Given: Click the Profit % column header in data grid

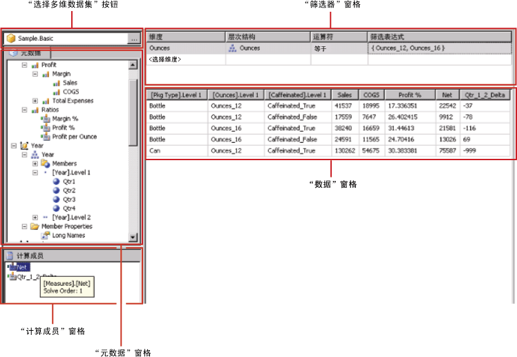Looking at the screenshot, I should point(410,95).
